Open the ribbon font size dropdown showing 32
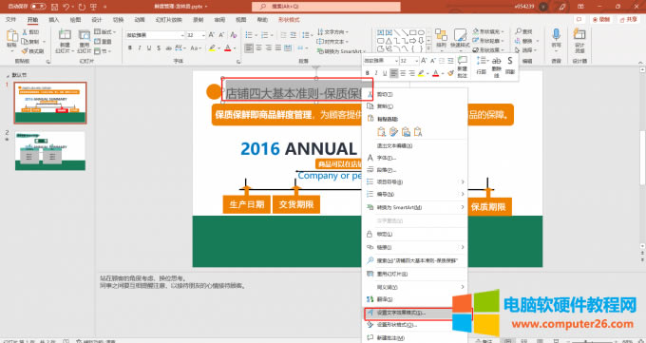The image size is (646, 343). point(203,35)
